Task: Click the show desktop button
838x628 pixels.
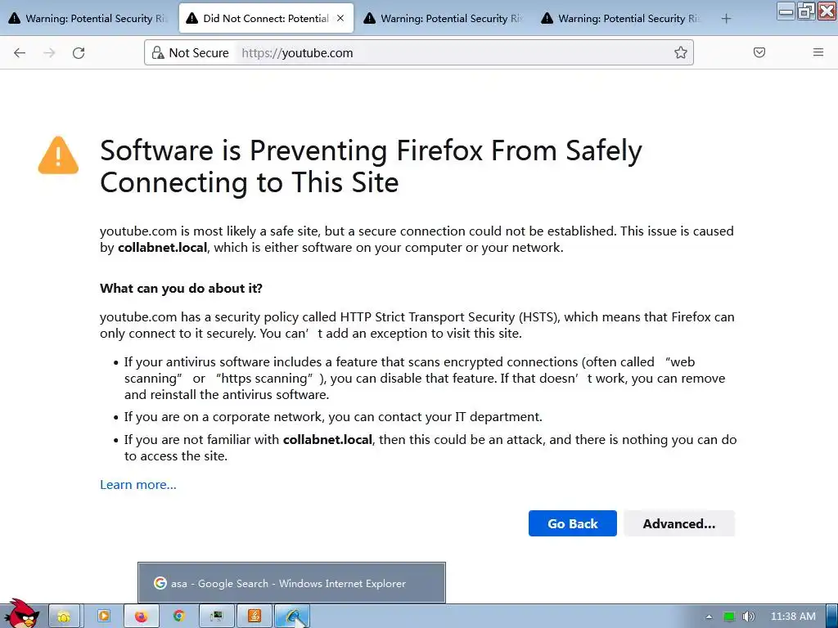Action: pos(832,617)
